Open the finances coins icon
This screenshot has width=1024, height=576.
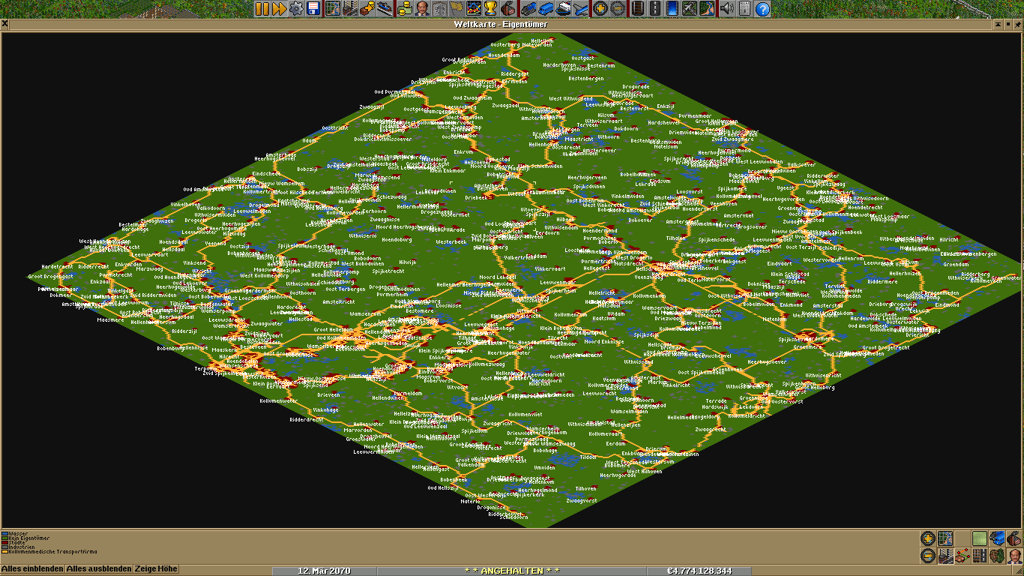coord(405,9)
